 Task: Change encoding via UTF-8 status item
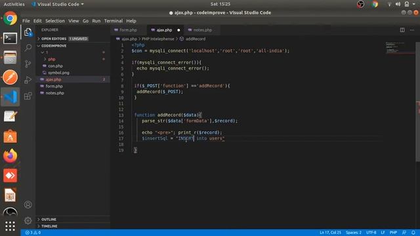click(371, 233)
